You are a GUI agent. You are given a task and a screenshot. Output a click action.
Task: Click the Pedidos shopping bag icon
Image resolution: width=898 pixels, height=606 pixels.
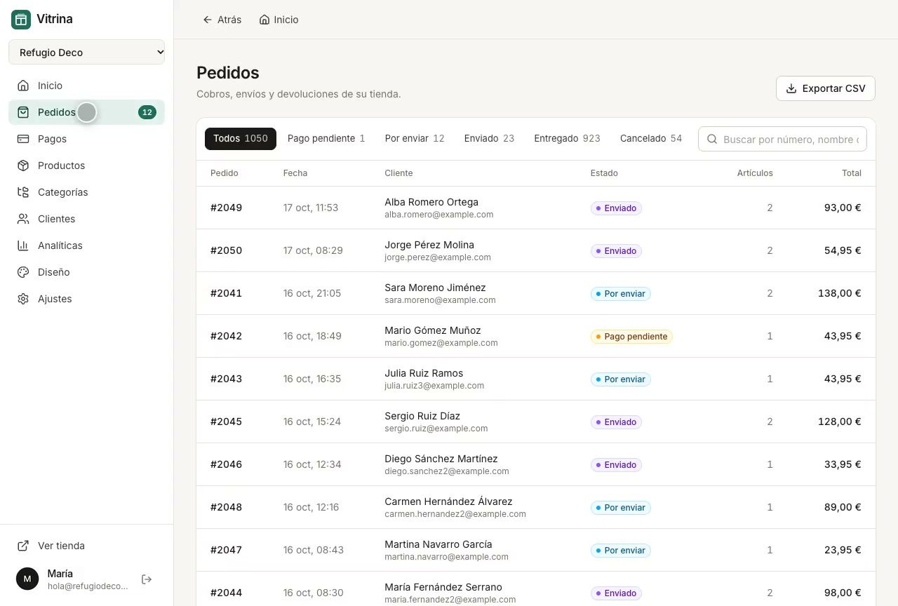click(23, 112)
